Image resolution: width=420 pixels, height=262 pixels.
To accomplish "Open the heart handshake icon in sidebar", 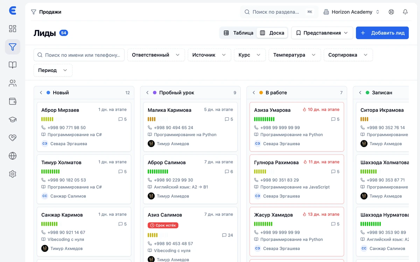I will tap(13, 138).
